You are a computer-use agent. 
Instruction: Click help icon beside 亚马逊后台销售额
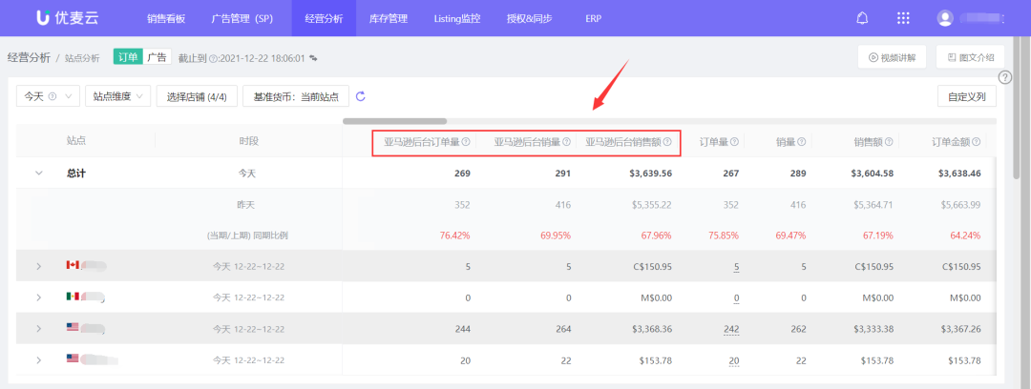click(667, 141)
